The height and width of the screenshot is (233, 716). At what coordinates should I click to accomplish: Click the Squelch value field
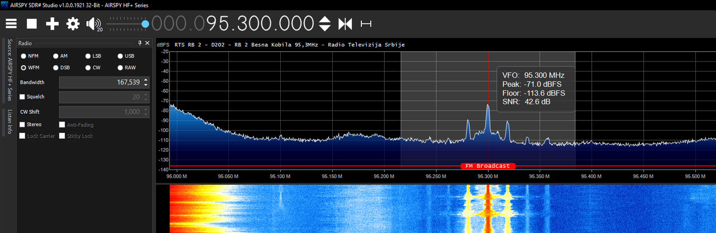(x=104, y=97)
